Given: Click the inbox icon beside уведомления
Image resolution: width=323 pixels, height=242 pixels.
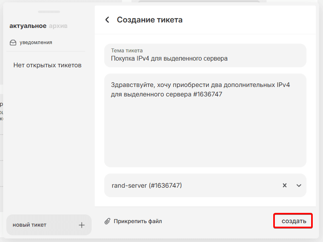Looking at the screenshot, I should click(x=13, y=42).
